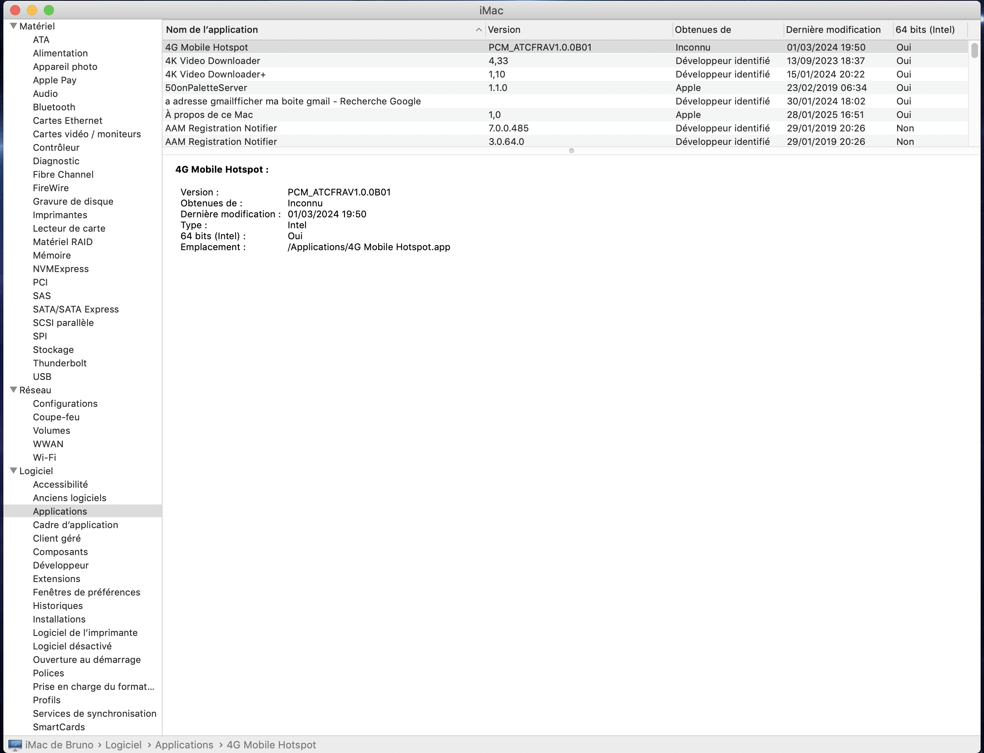The image size is (984, 753).
Task: Open Fenêtres de préférences section
Action: tap(86, 592)
